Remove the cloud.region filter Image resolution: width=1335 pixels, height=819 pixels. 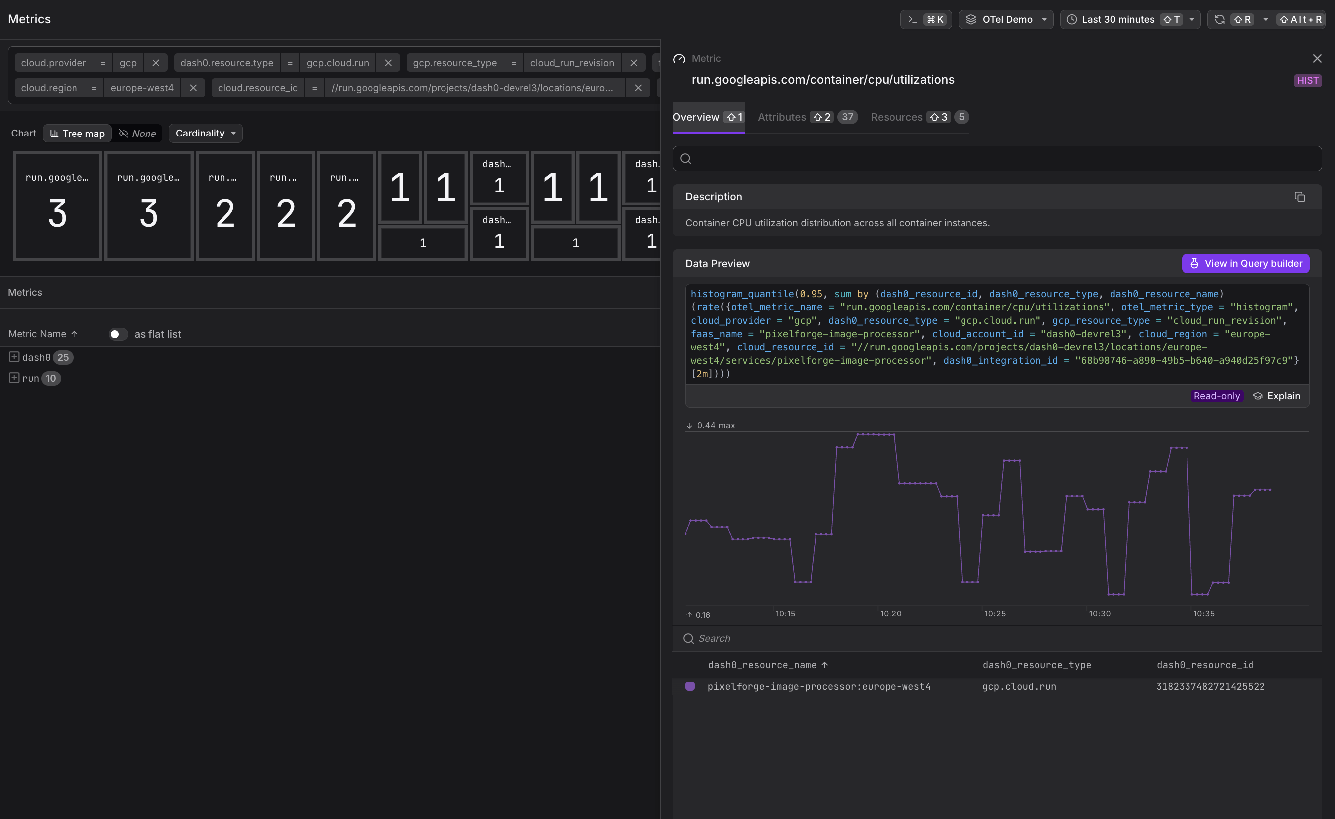pos(193,88)
